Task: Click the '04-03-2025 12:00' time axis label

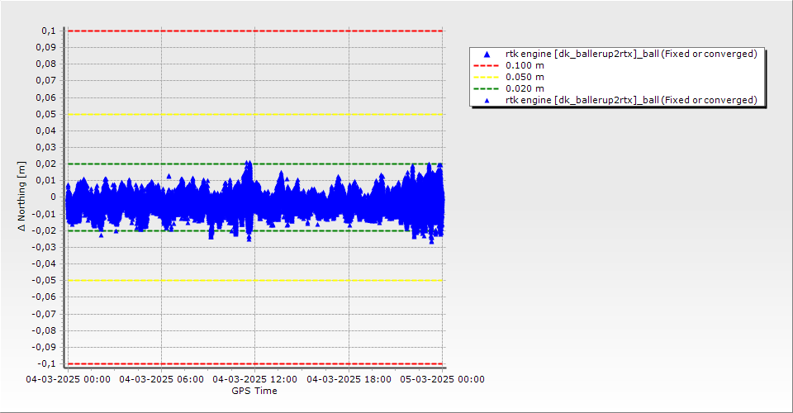Action: pyautogui.click(x=255, y=379)
